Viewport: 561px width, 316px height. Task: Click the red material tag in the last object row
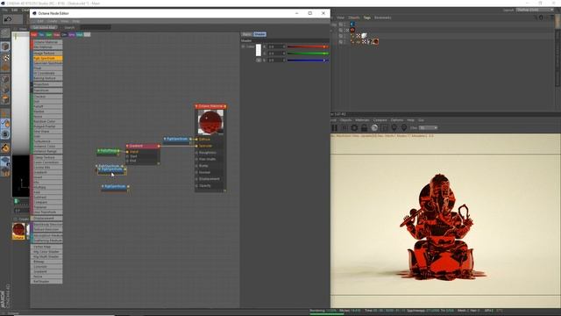(x=376, y=42)
